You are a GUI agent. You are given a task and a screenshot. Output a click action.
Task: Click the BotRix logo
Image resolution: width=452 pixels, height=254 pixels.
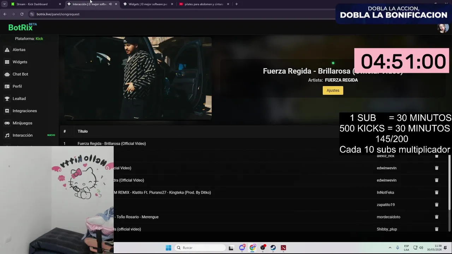[x=22, y=27]
